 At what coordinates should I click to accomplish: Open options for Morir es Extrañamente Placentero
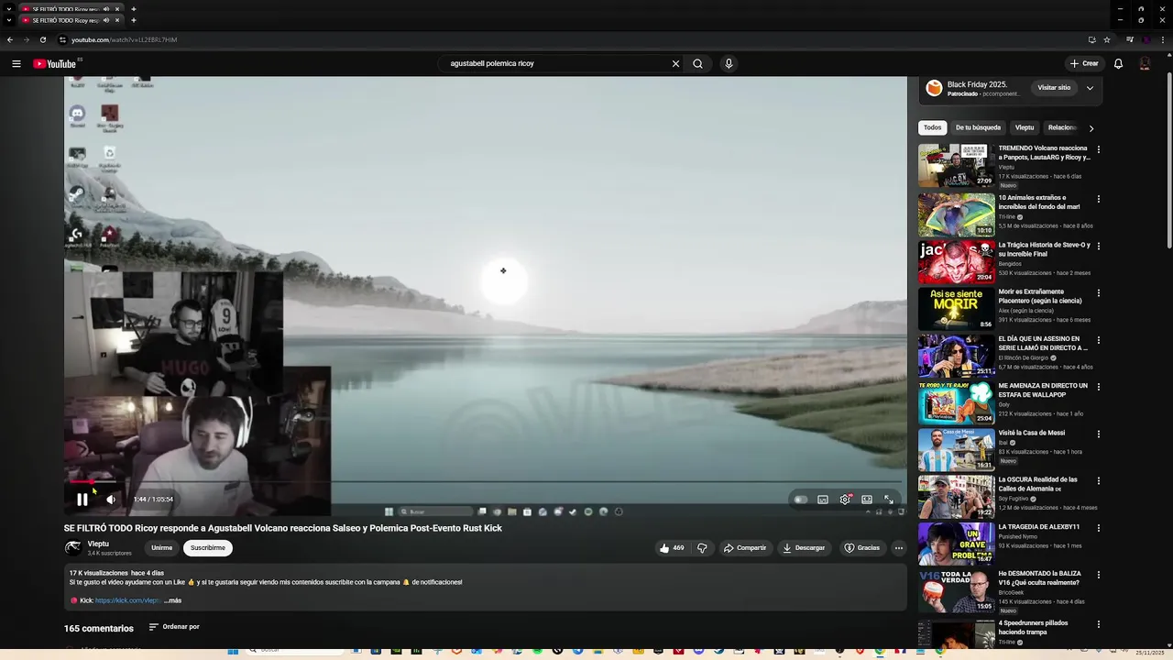click(1099, 293)
